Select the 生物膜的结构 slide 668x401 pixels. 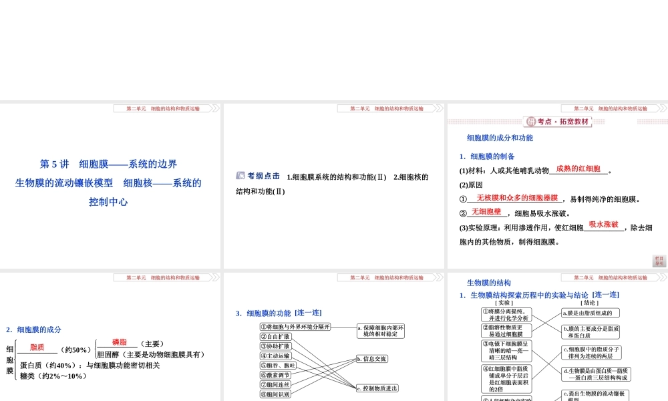click(x=558, y=337)
